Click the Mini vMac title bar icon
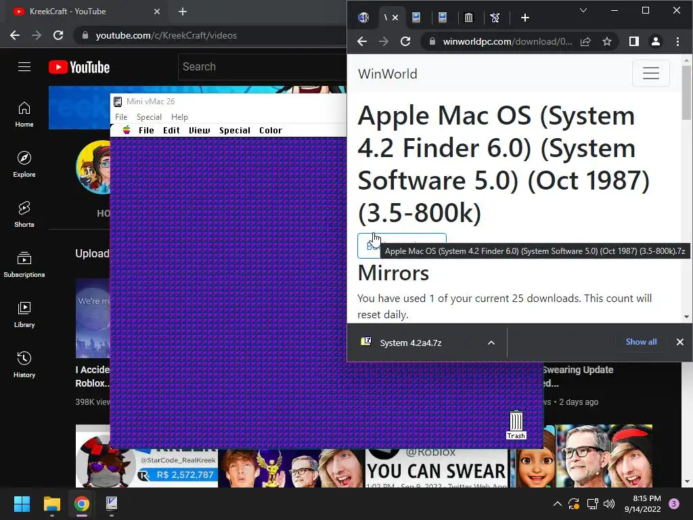Image resolution: width=693 pixels, height=520 pixels. click(118, 102)
